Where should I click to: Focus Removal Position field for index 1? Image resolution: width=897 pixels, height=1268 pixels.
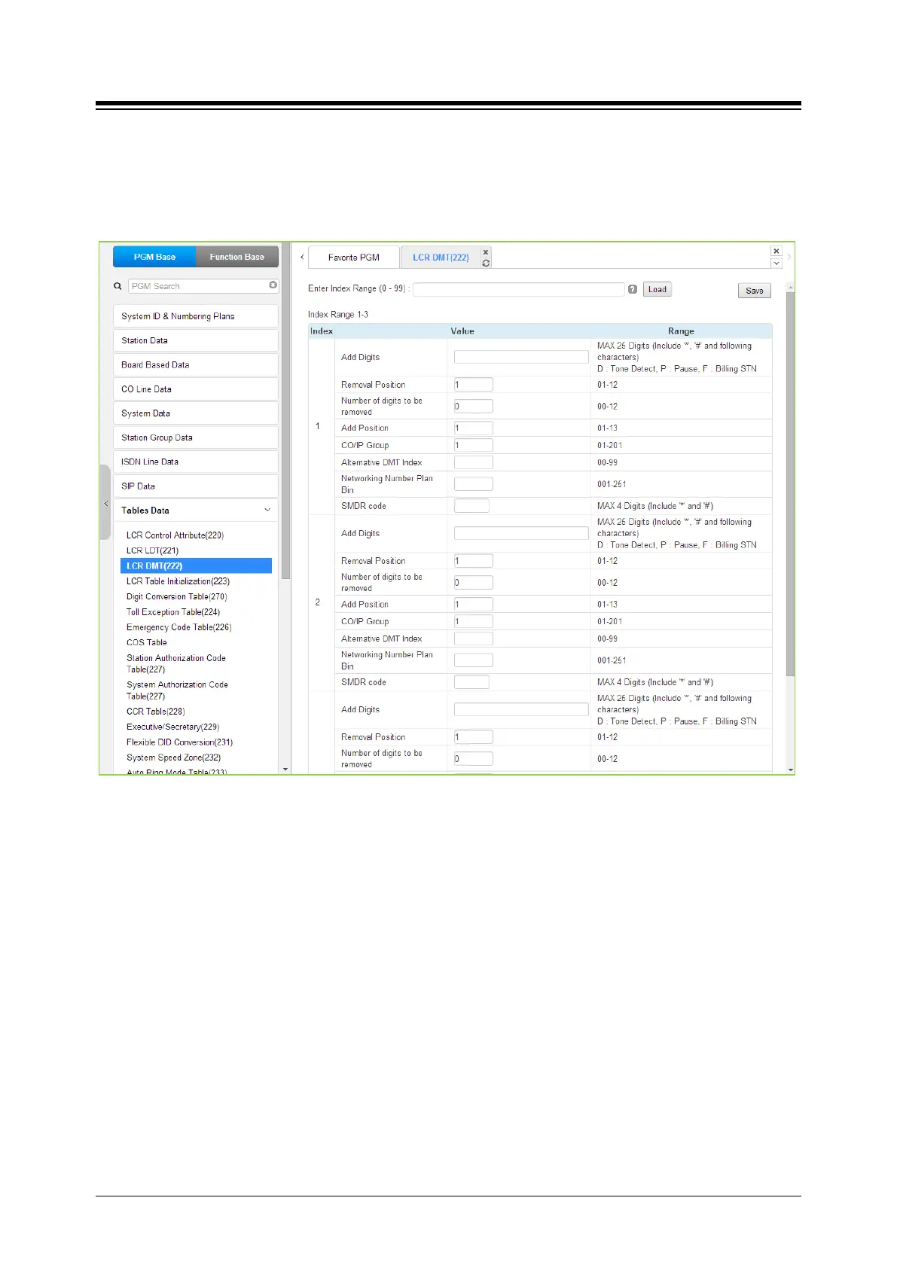coord(474,385)
